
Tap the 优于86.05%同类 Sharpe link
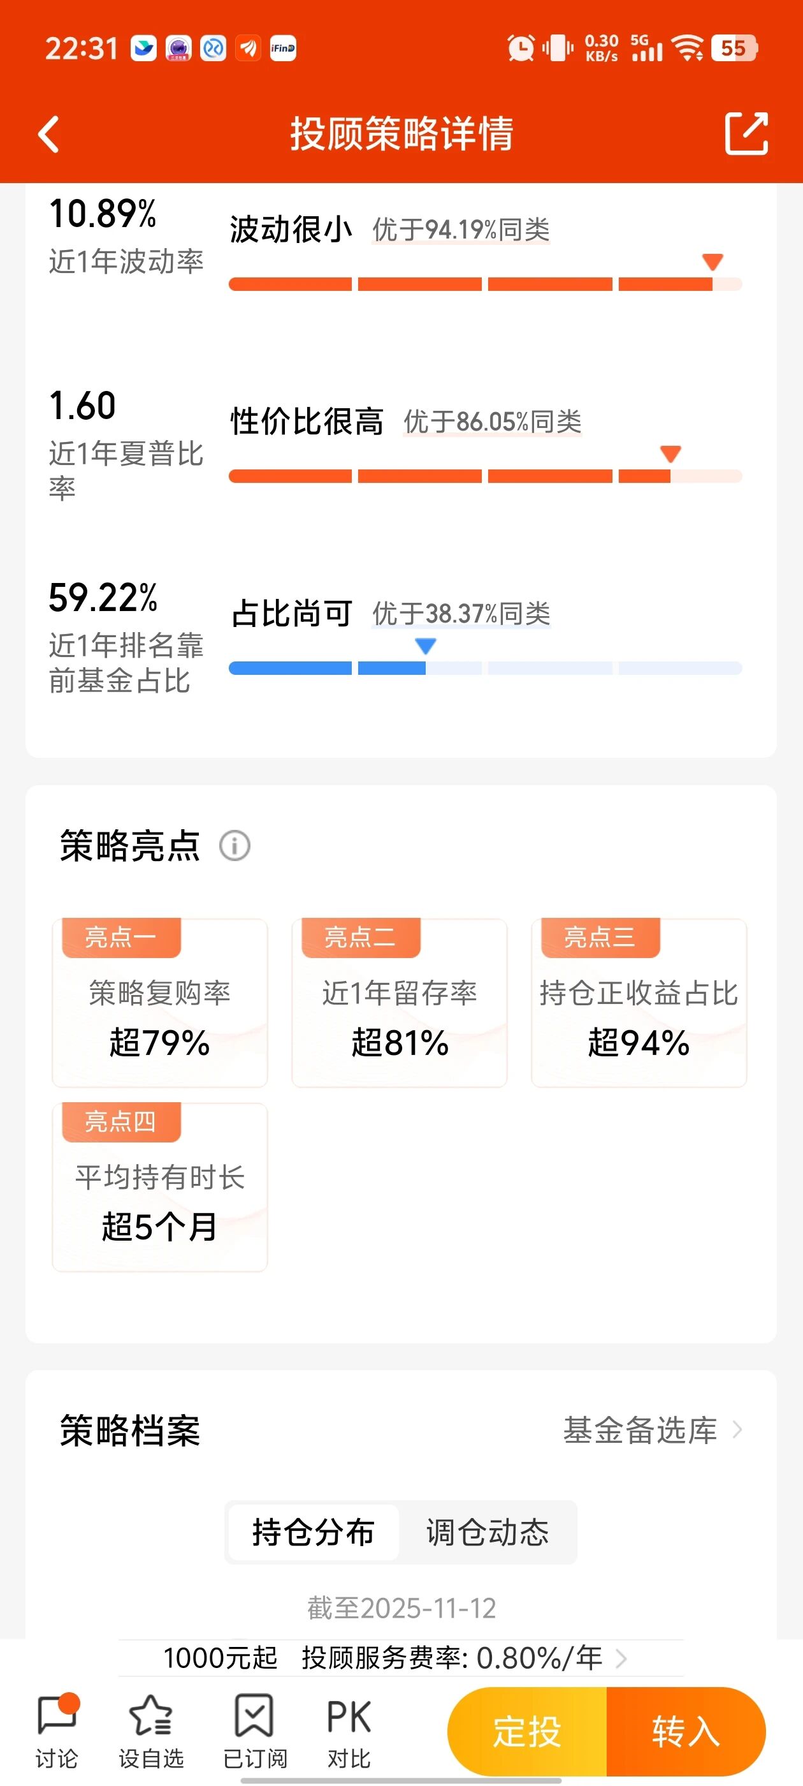coord(492,422)
